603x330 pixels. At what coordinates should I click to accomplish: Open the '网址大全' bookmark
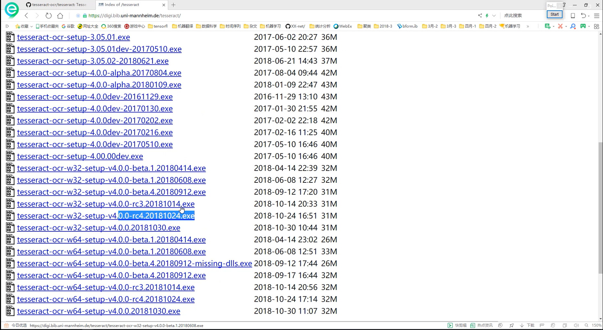pos(88,26)
